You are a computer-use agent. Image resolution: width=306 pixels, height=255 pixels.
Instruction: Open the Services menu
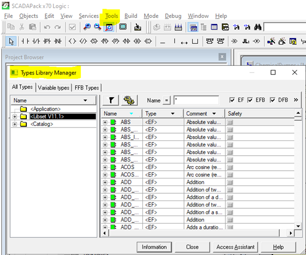[x=88, y=16]
